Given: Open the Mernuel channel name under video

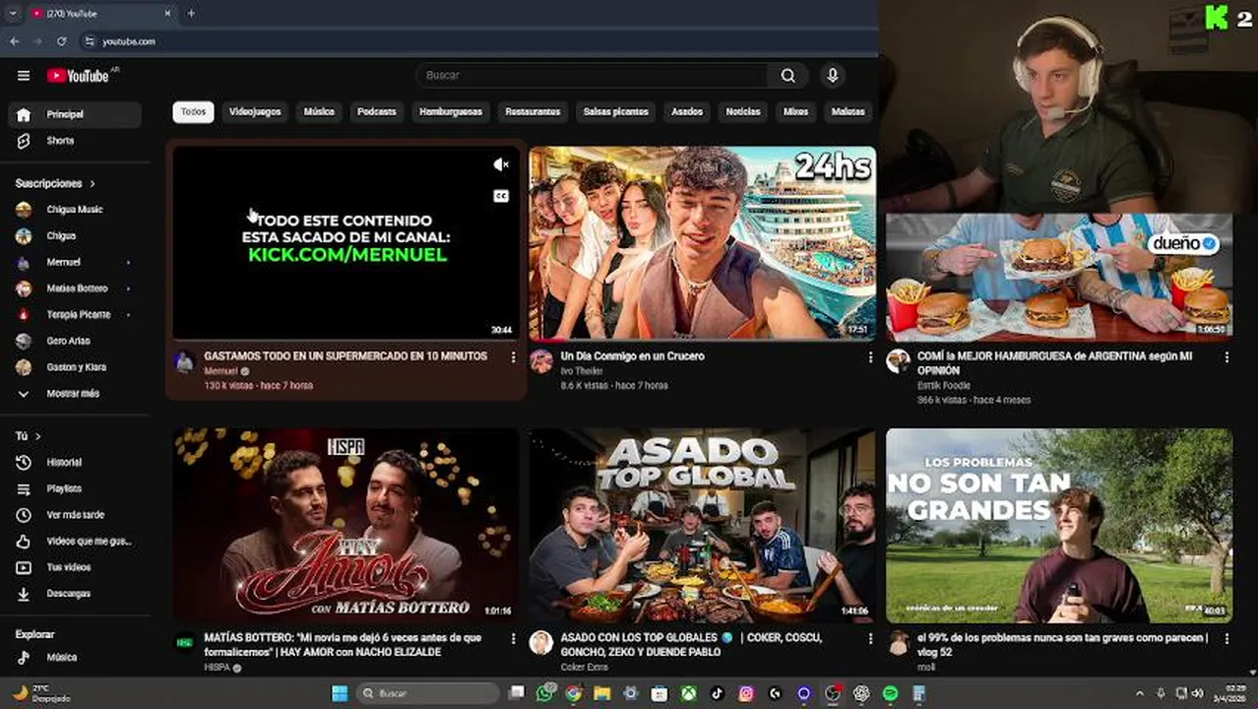Looking at the screenshot, I should [221, 371].
